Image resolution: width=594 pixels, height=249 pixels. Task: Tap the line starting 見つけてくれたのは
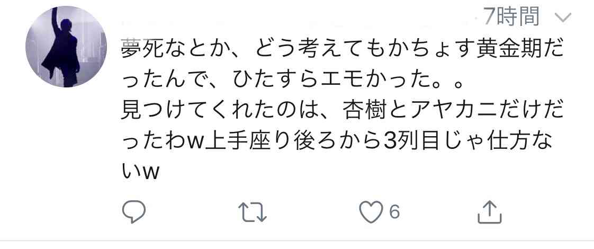pos(343,112)
